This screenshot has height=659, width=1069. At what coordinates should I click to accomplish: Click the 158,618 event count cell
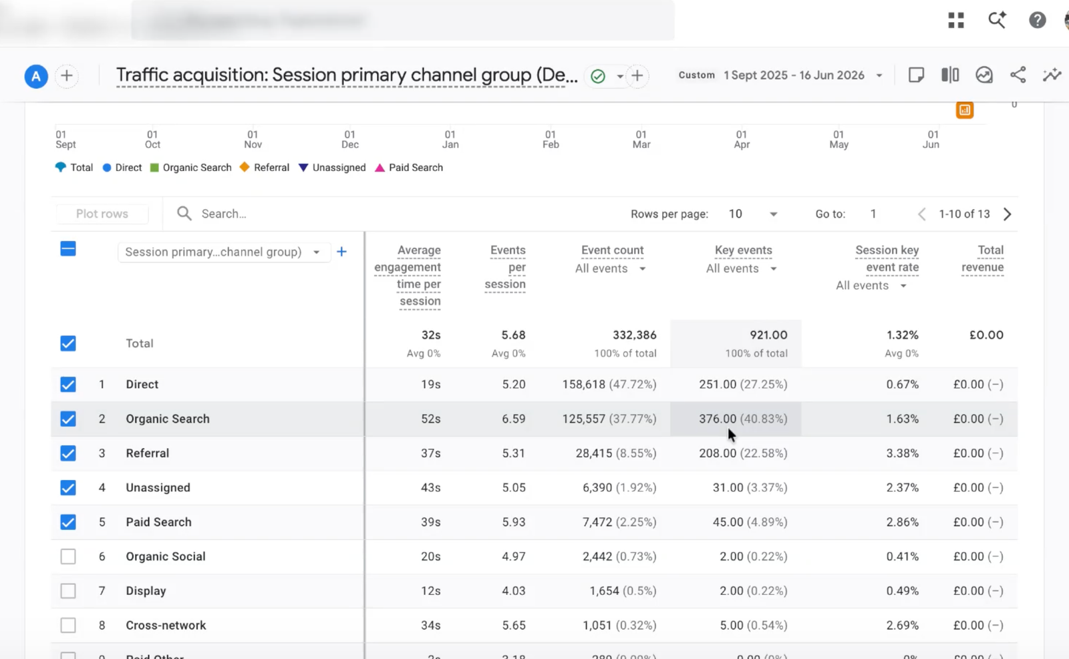pos(609,385)
